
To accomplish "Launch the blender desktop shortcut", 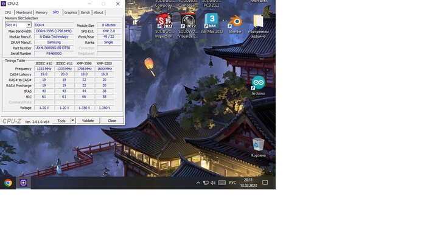I will pos(235,24).
